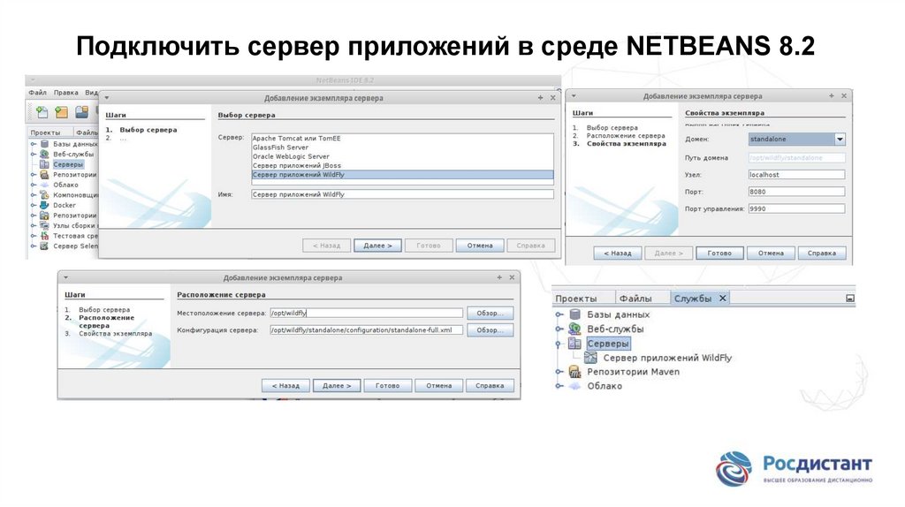Click Далее in server selection dialog

pyautogui.click(x=377, y=246)
